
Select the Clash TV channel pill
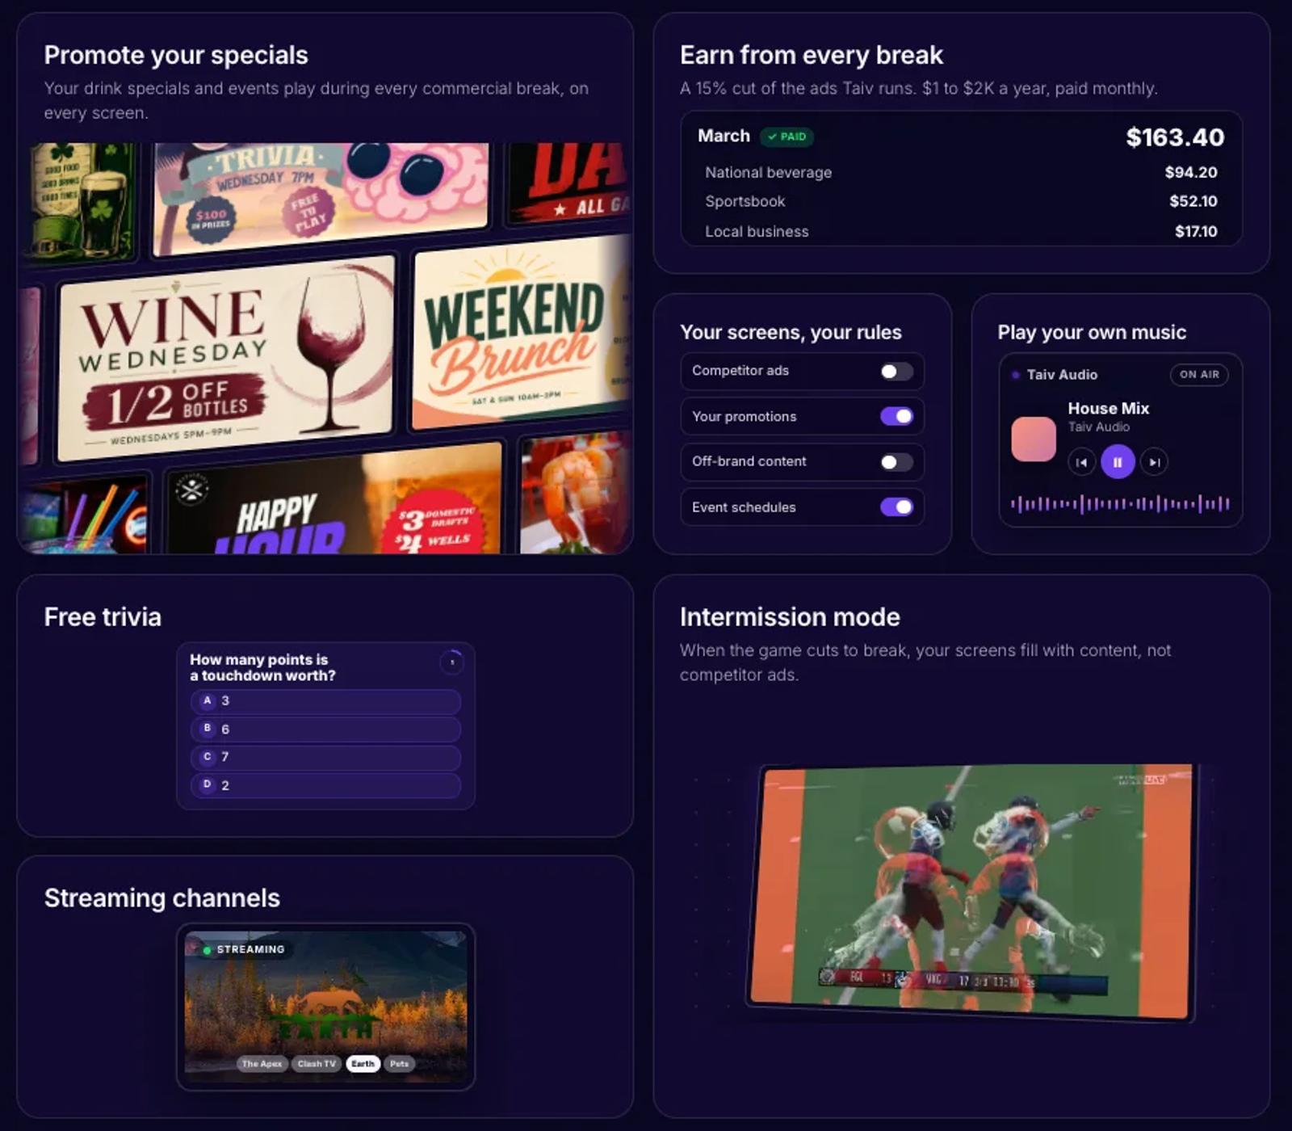click(317, 1063)
